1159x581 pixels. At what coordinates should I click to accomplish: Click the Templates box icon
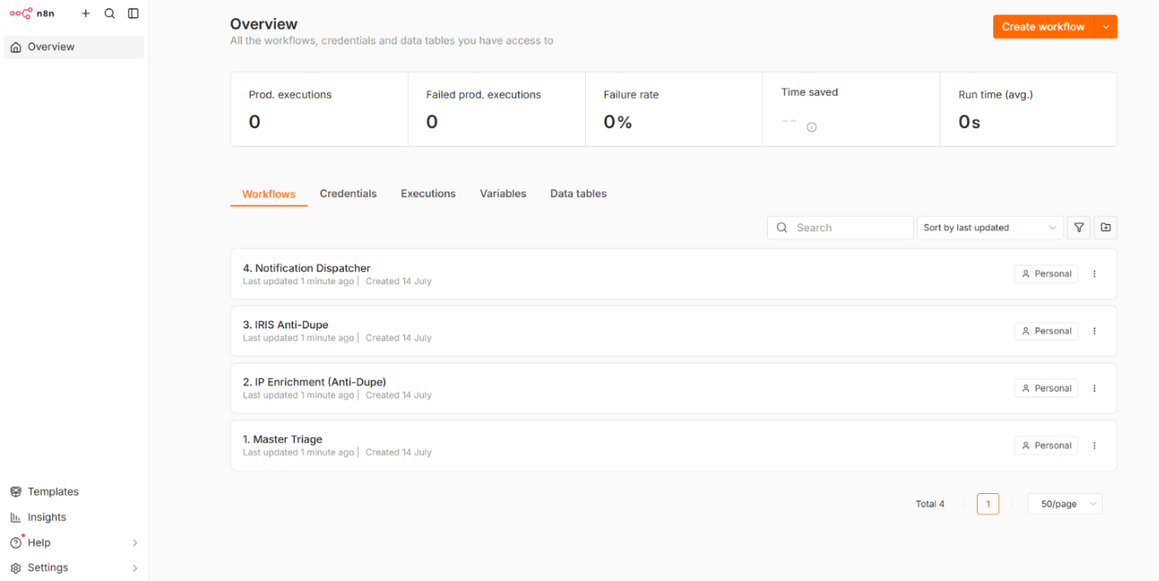tap(15, 491)
